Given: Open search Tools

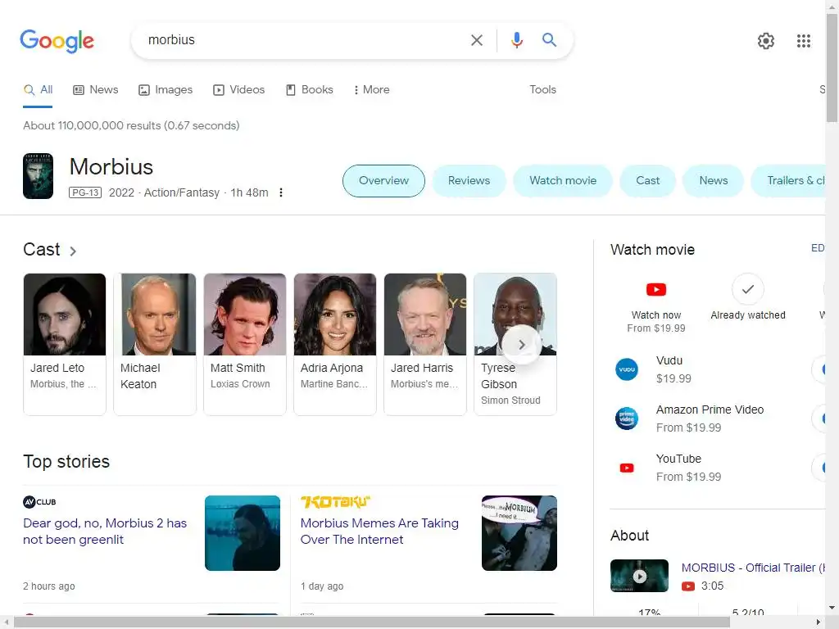Looking at the screenshot, I should 542,90.
